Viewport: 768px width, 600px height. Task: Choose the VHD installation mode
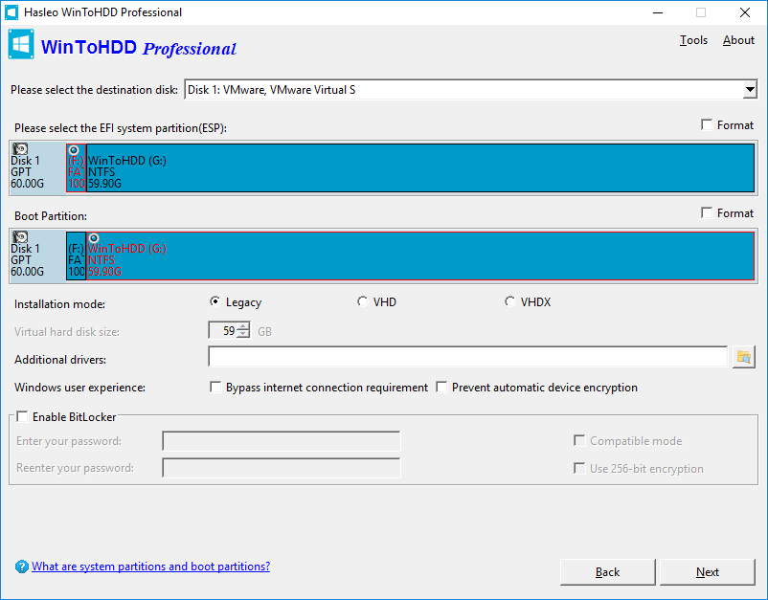pyautogui.click(x=363, y=302)
